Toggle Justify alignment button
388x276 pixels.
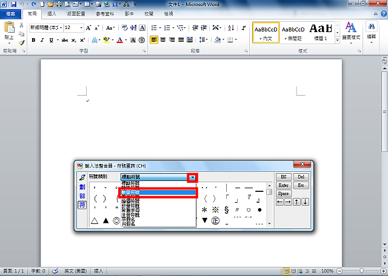(181, 39)
